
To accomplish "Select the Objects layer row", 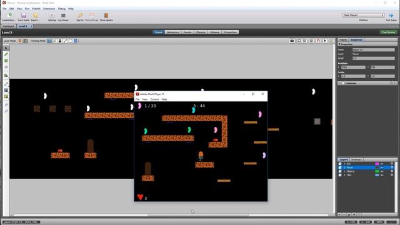I will coord(366,171).
